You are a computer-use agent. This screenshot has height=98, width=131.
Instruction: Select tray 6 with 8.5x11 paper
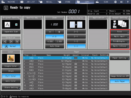(x=66, y=73)
